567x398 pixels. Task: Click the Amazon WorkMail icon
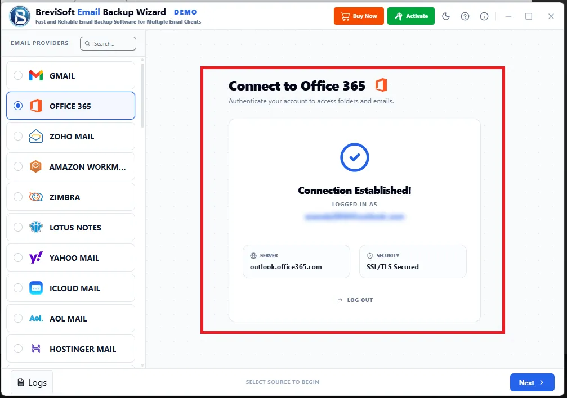[x=35, y=166]
